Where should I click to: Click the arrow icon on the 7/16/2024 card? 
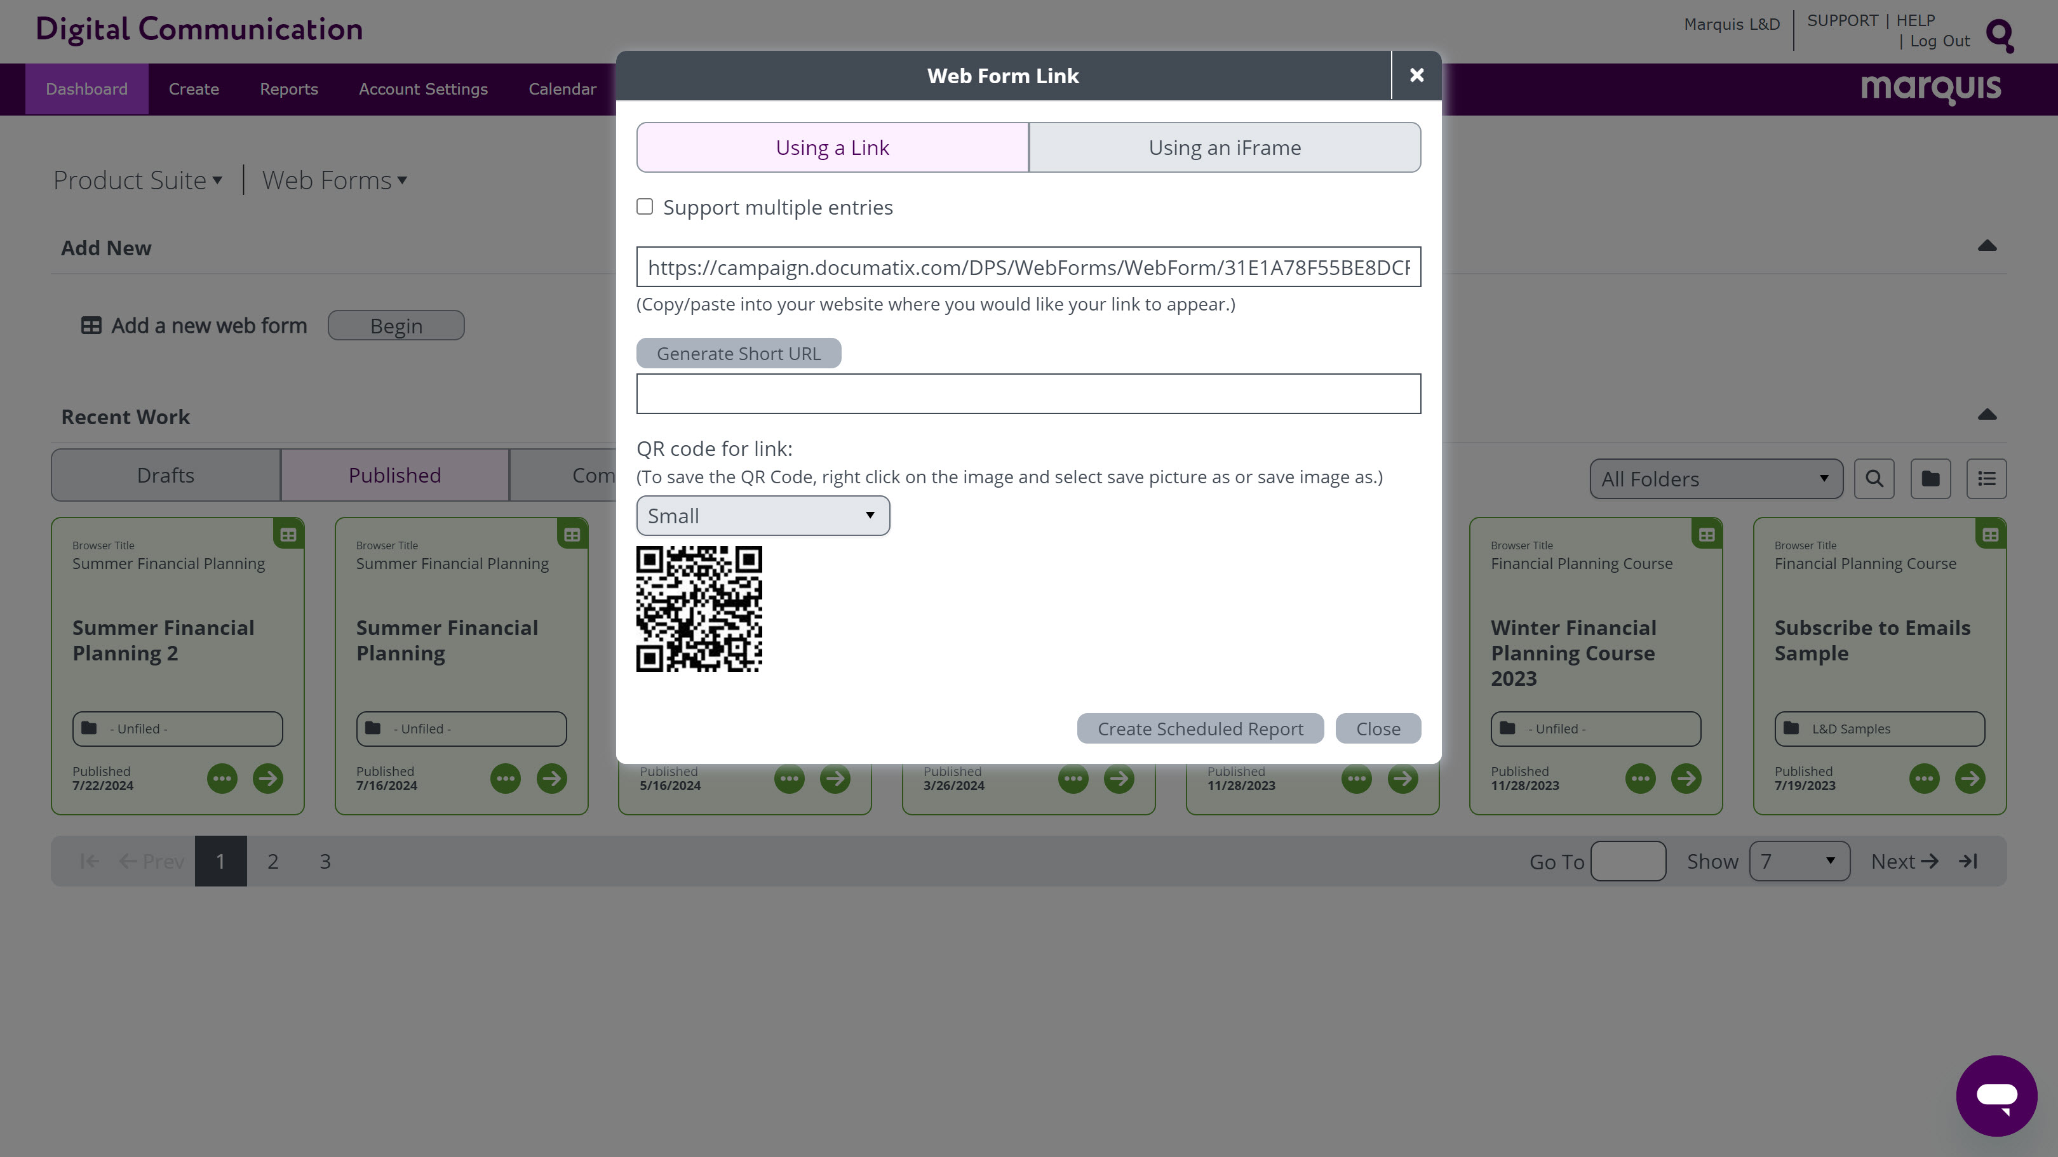(x=551, y=778)
